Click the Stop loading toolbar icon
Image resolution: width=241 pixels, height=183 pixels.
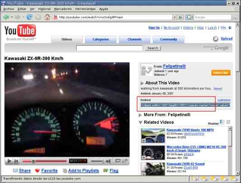(x=38, y=17)
